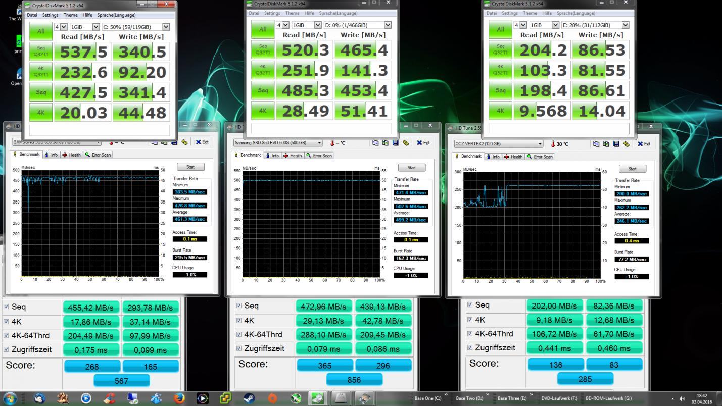
Task: Click clock showing 18:42 in system tray
Action: pos(702,396)
